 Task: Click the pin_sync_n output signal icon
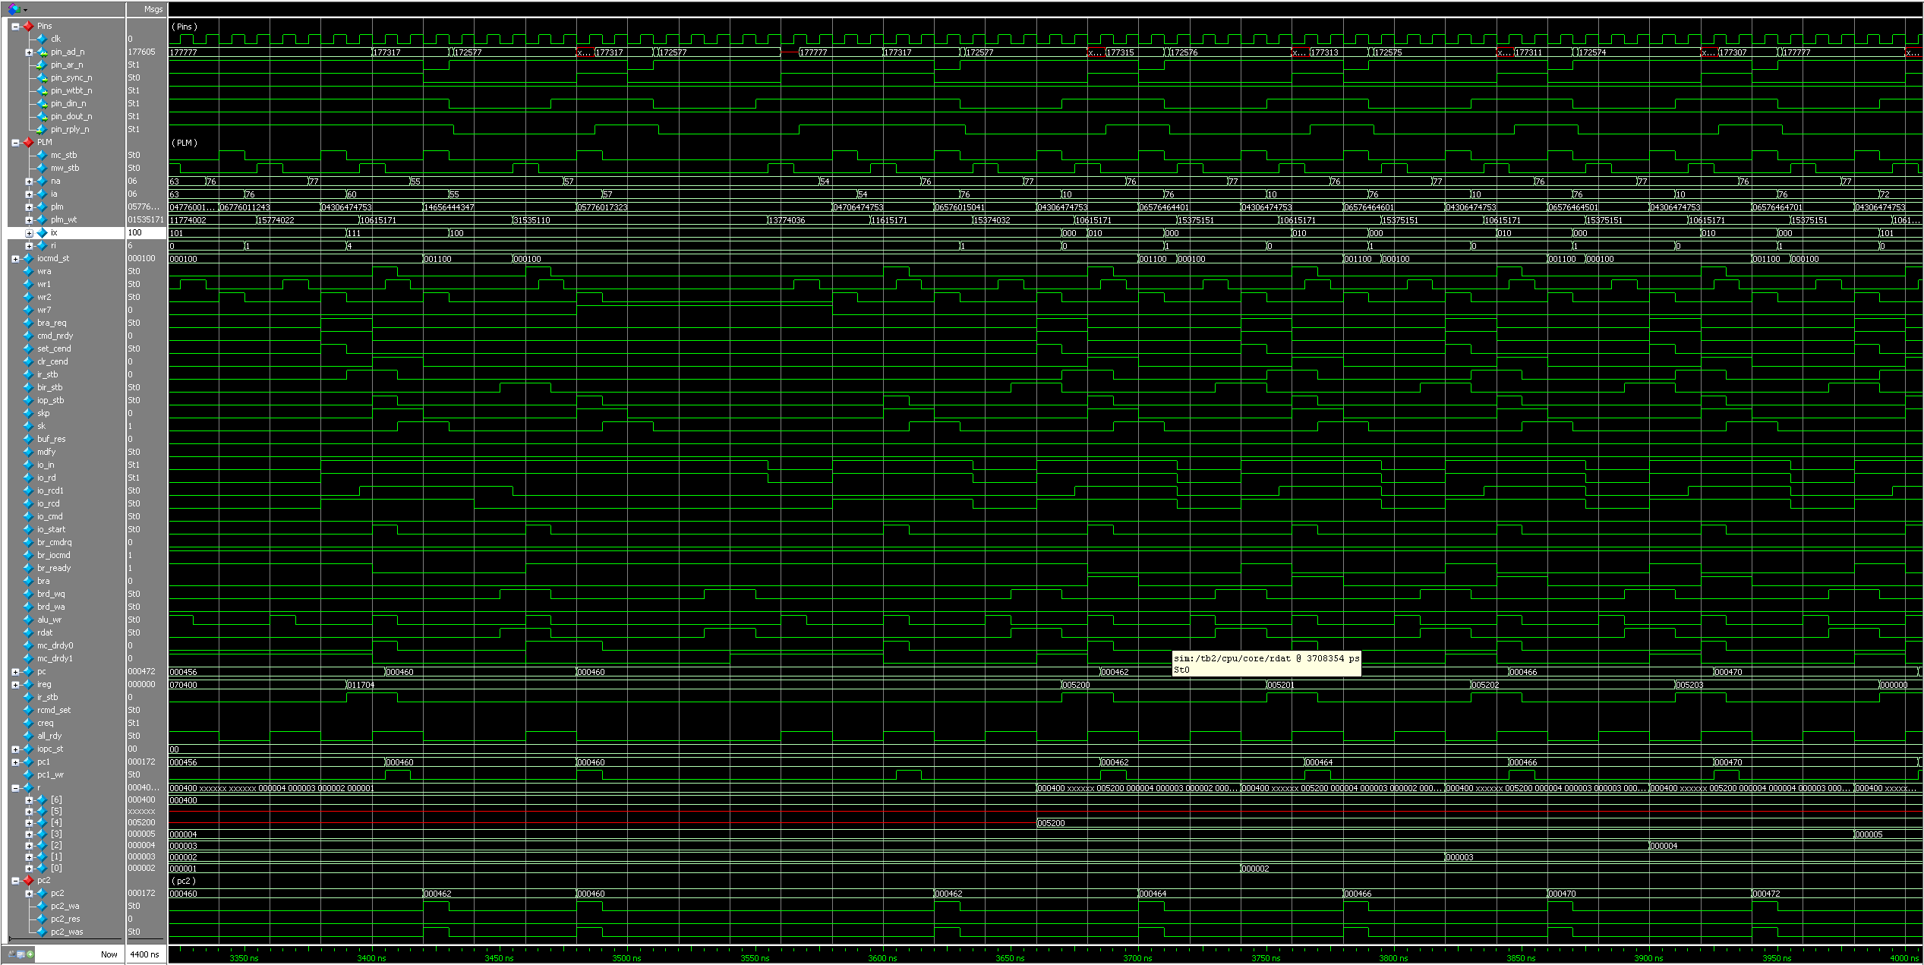point(42,77)
